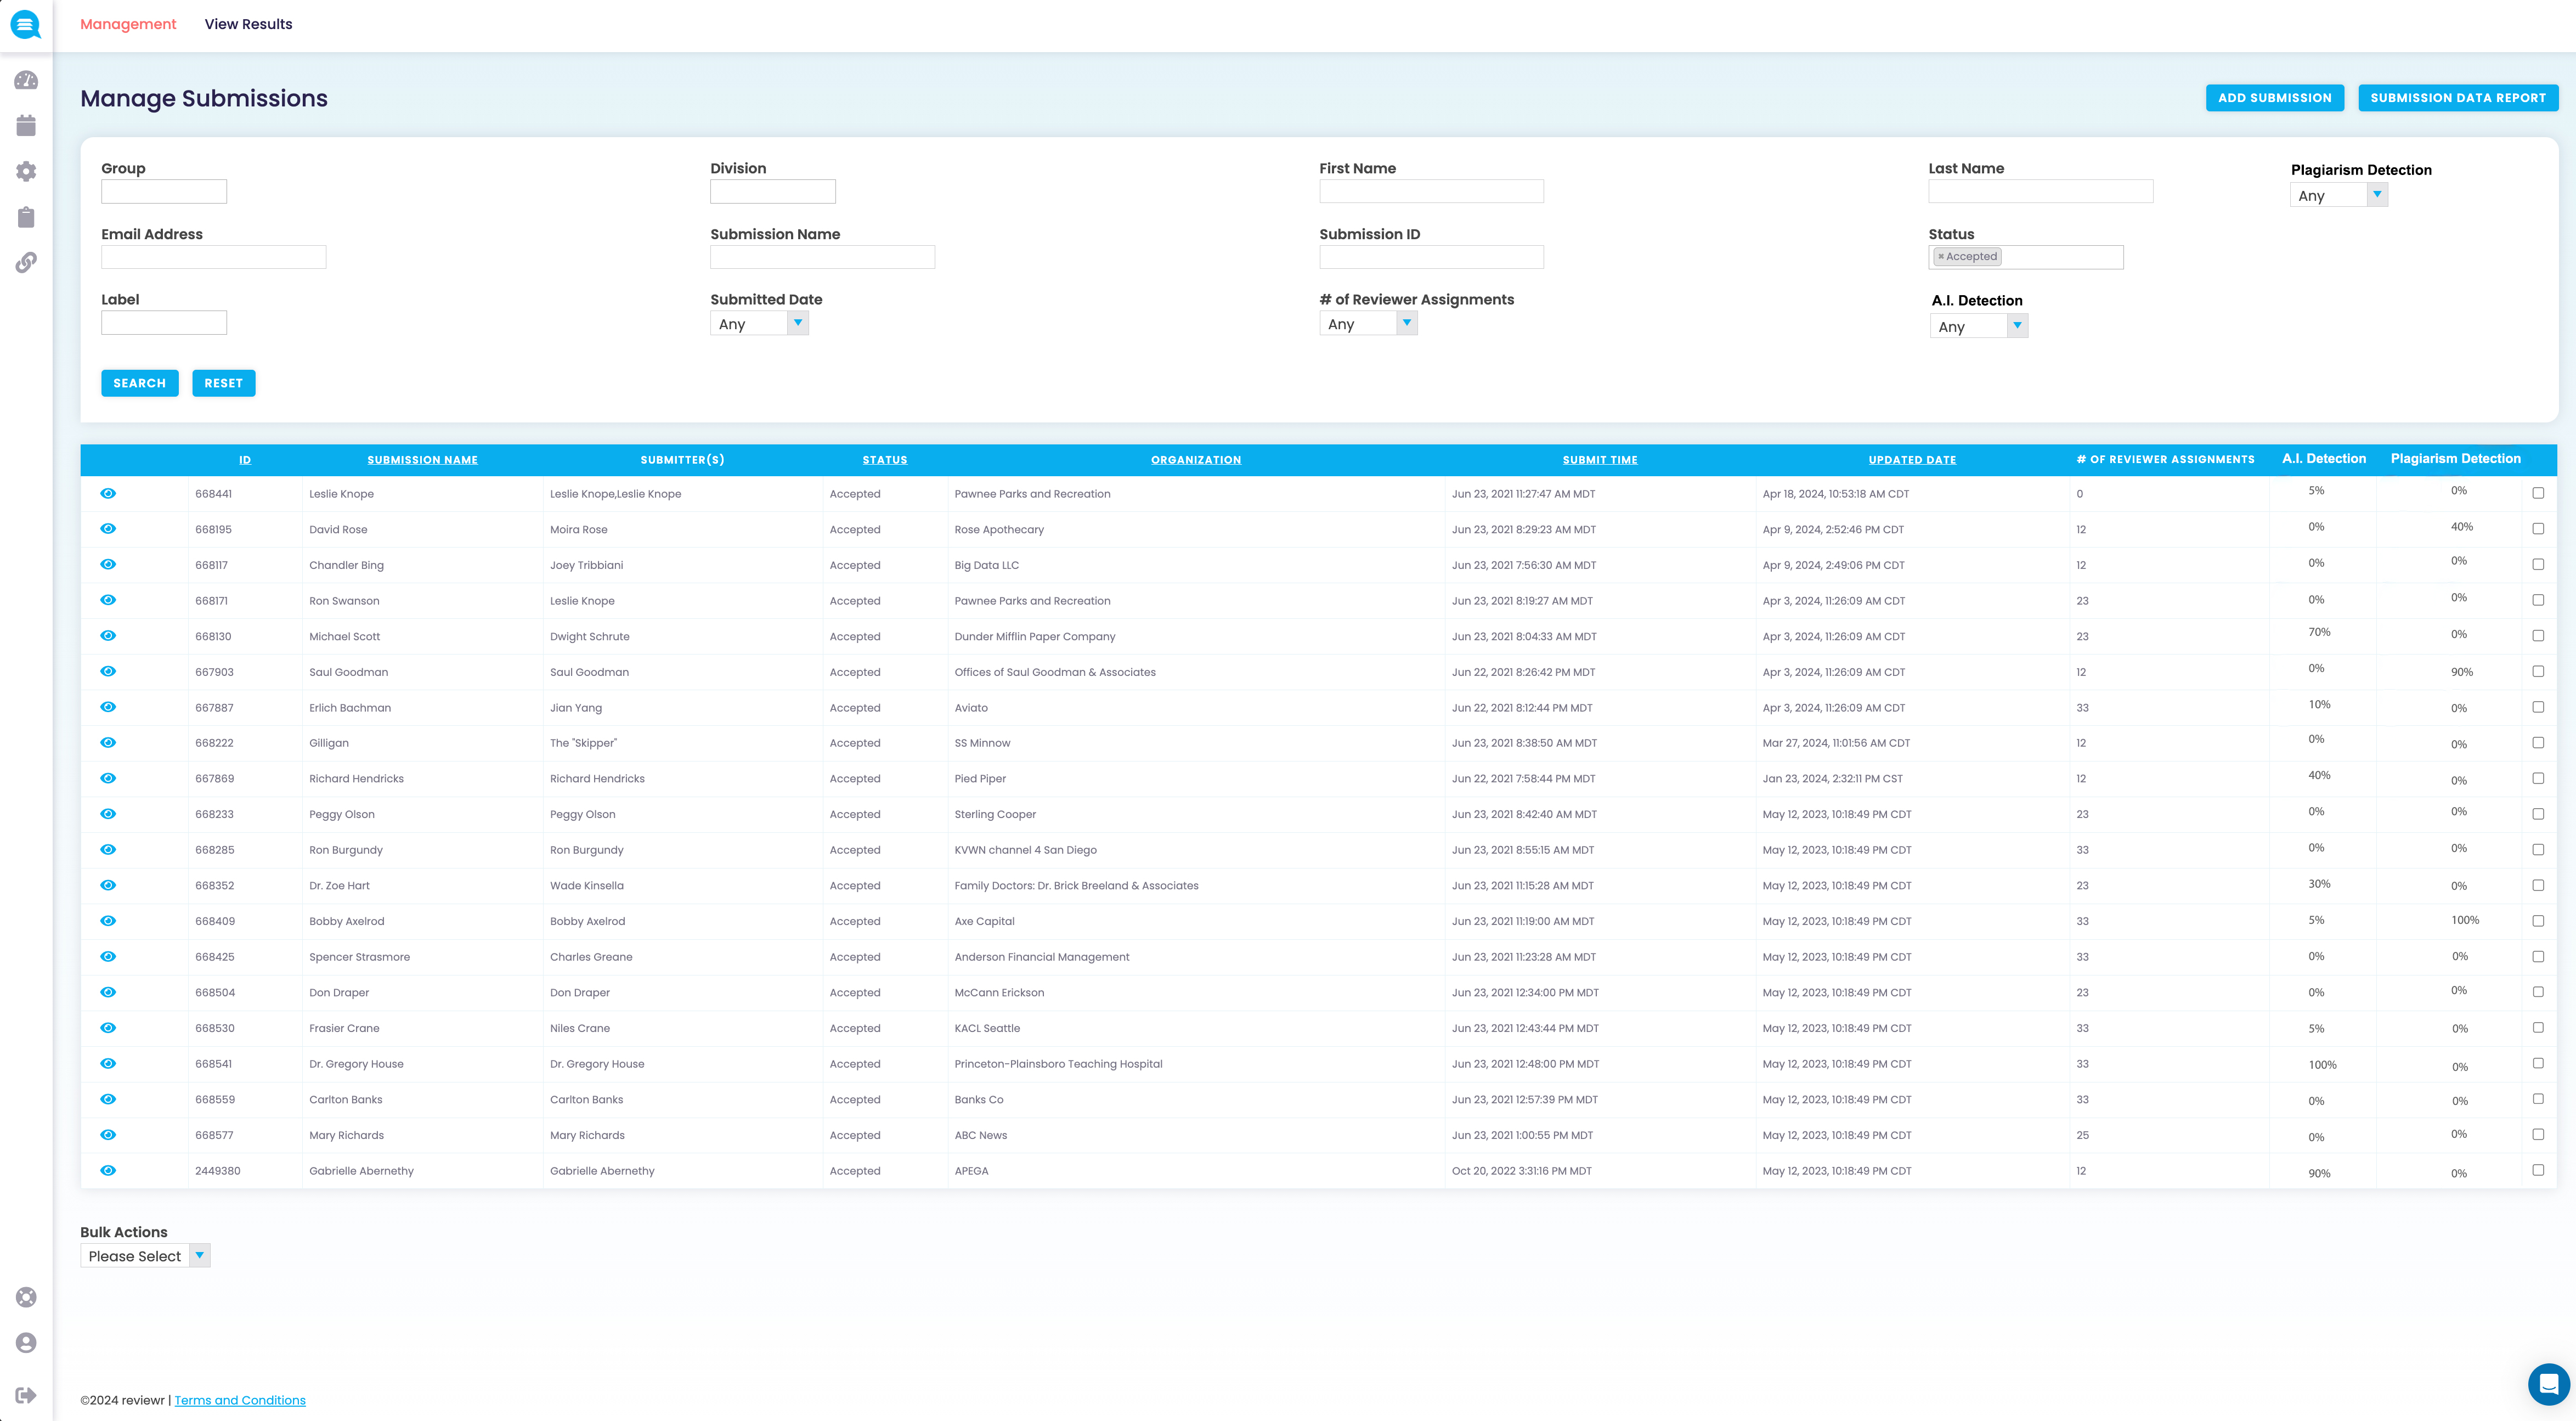
Task: Expand the Plagiarism Detection filter dropdown
Action: (2338, 196)
